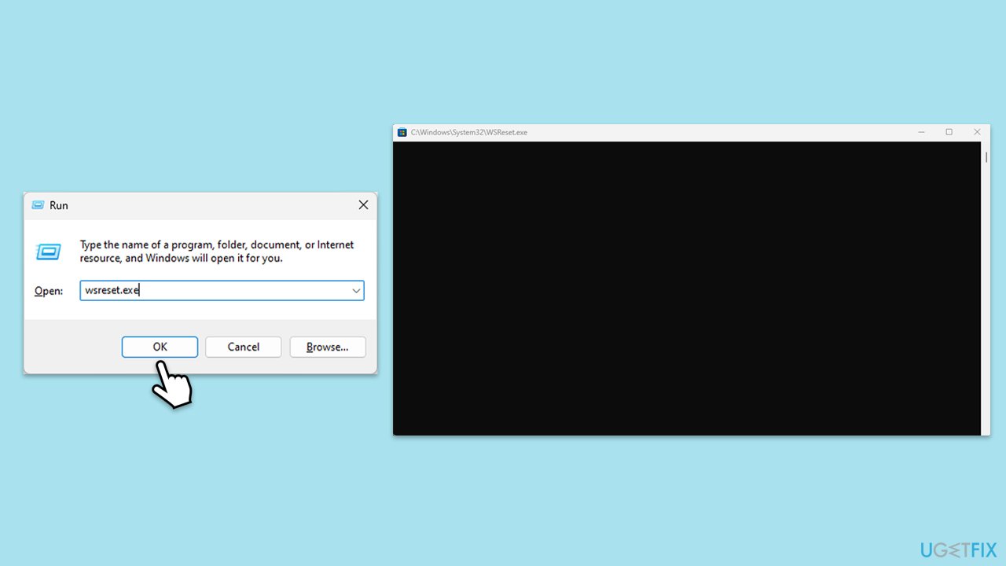Click the WSReset.exe window title icon

[402, 132]
